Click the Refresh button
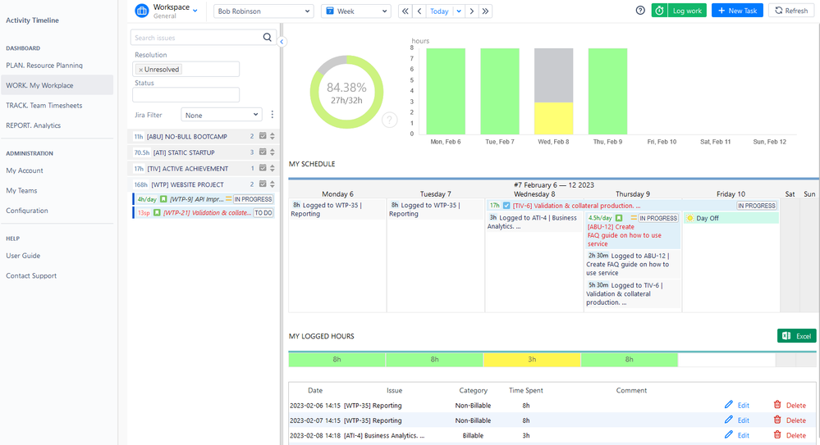 (791, 11)
